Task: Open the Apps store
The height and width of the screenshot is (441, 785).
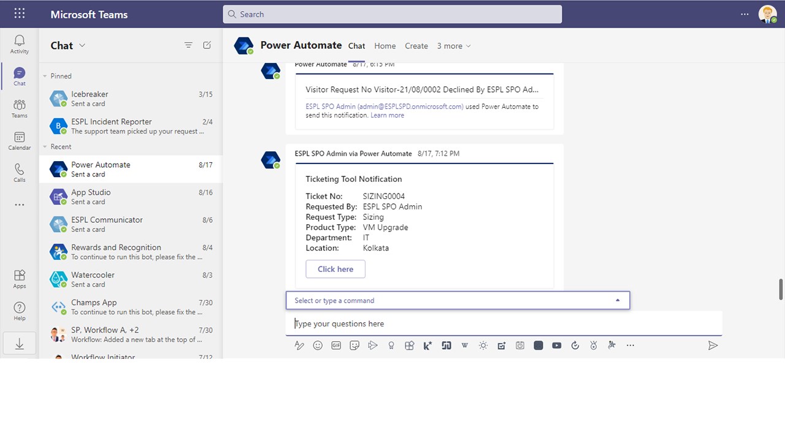Action: click(x=20, y=279)
